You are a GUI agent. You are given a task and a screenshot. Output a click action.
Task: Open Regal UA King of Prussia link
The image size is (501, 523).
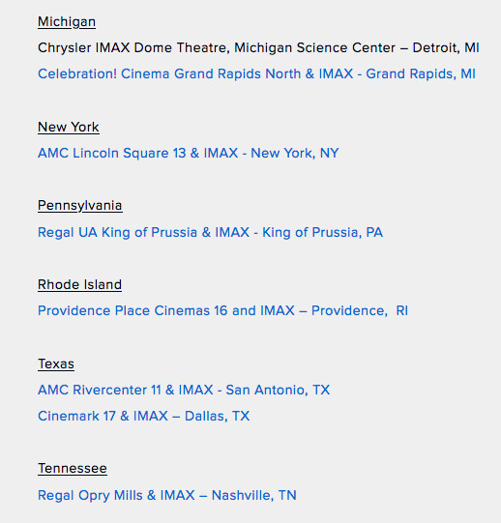pos(210,232)
